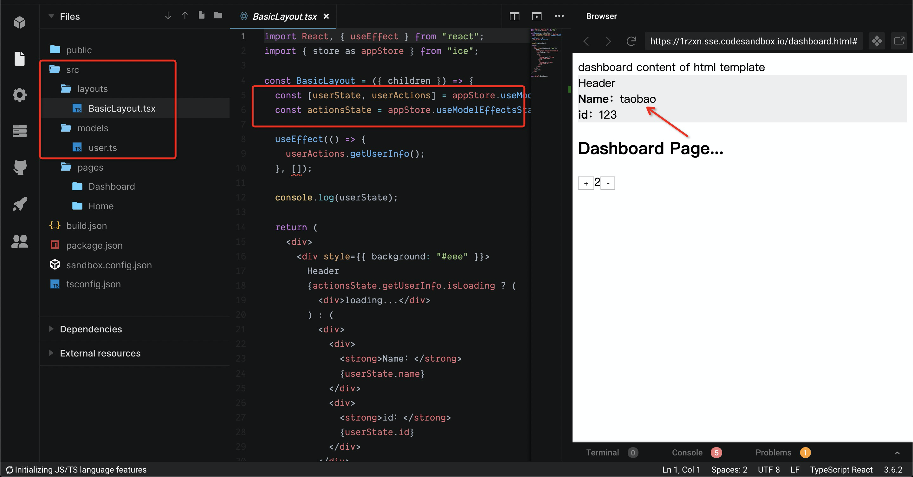Collapse the Files section header

51,16
